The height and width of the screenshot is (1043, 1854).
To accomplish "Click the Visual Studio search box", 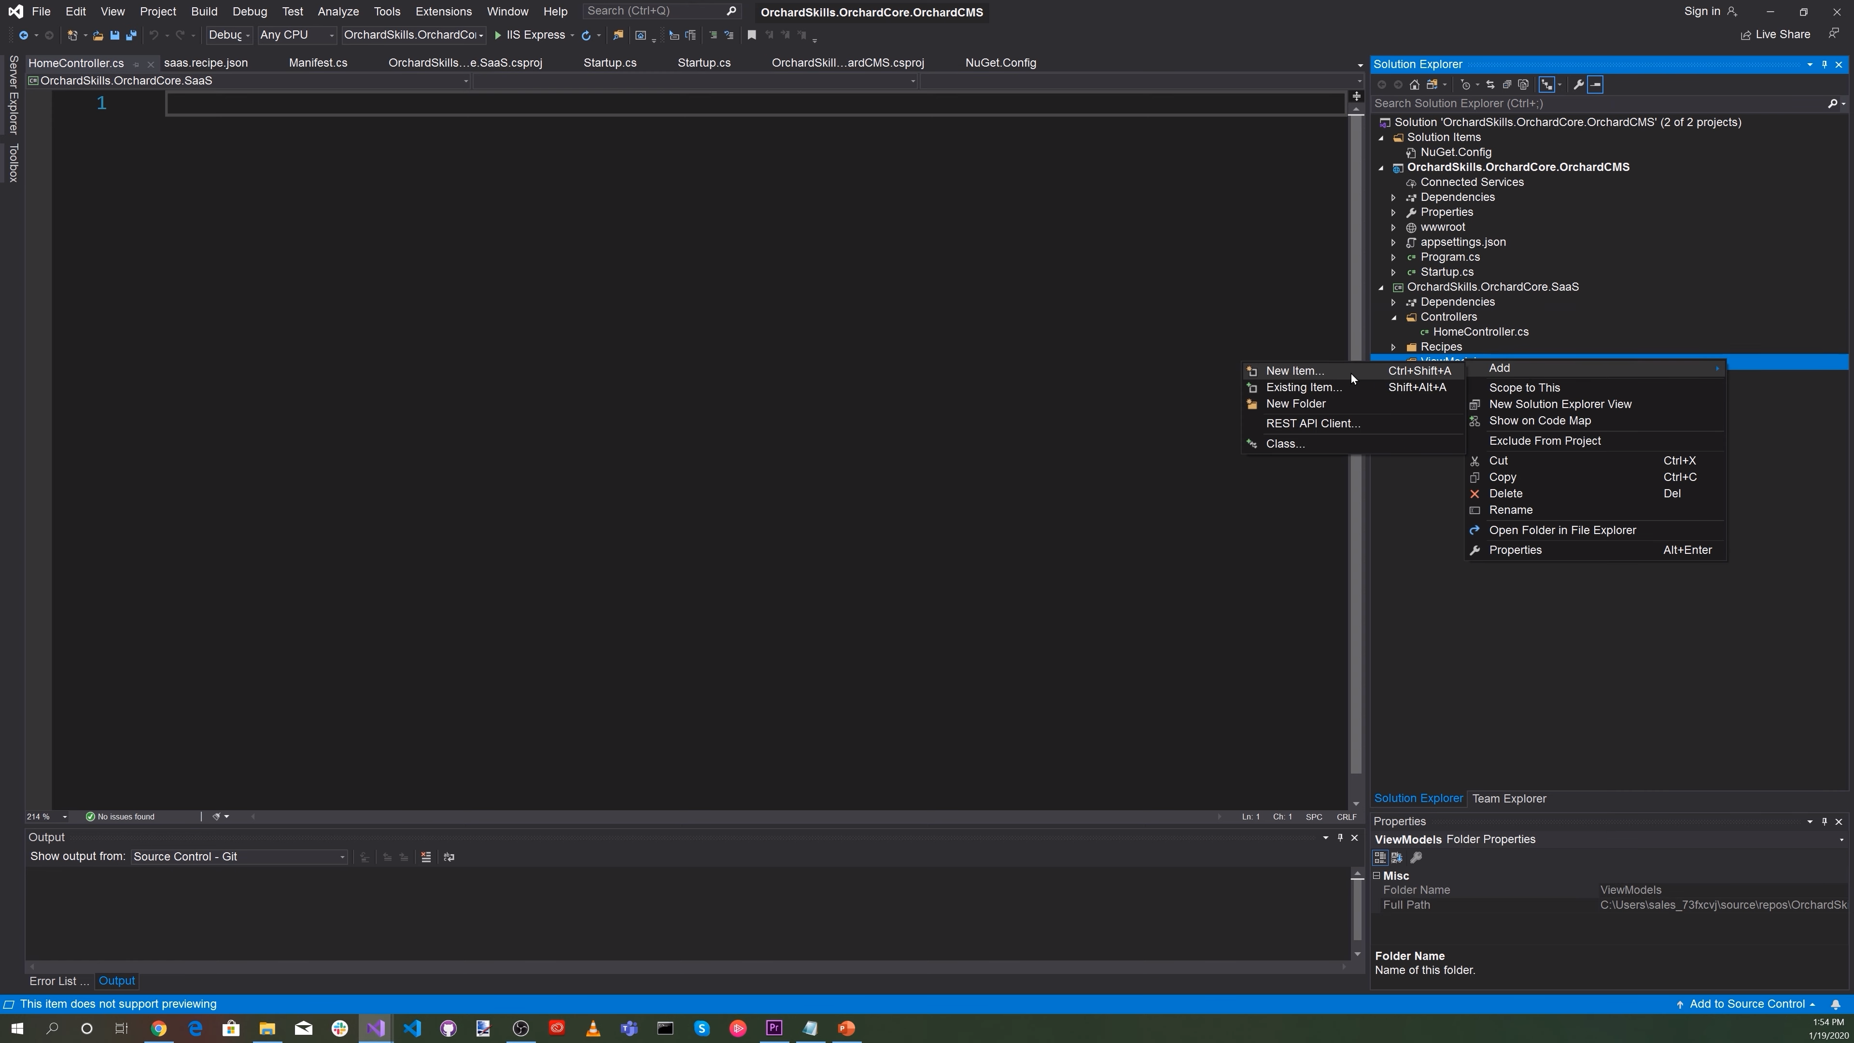I will (x=661, y=12).
